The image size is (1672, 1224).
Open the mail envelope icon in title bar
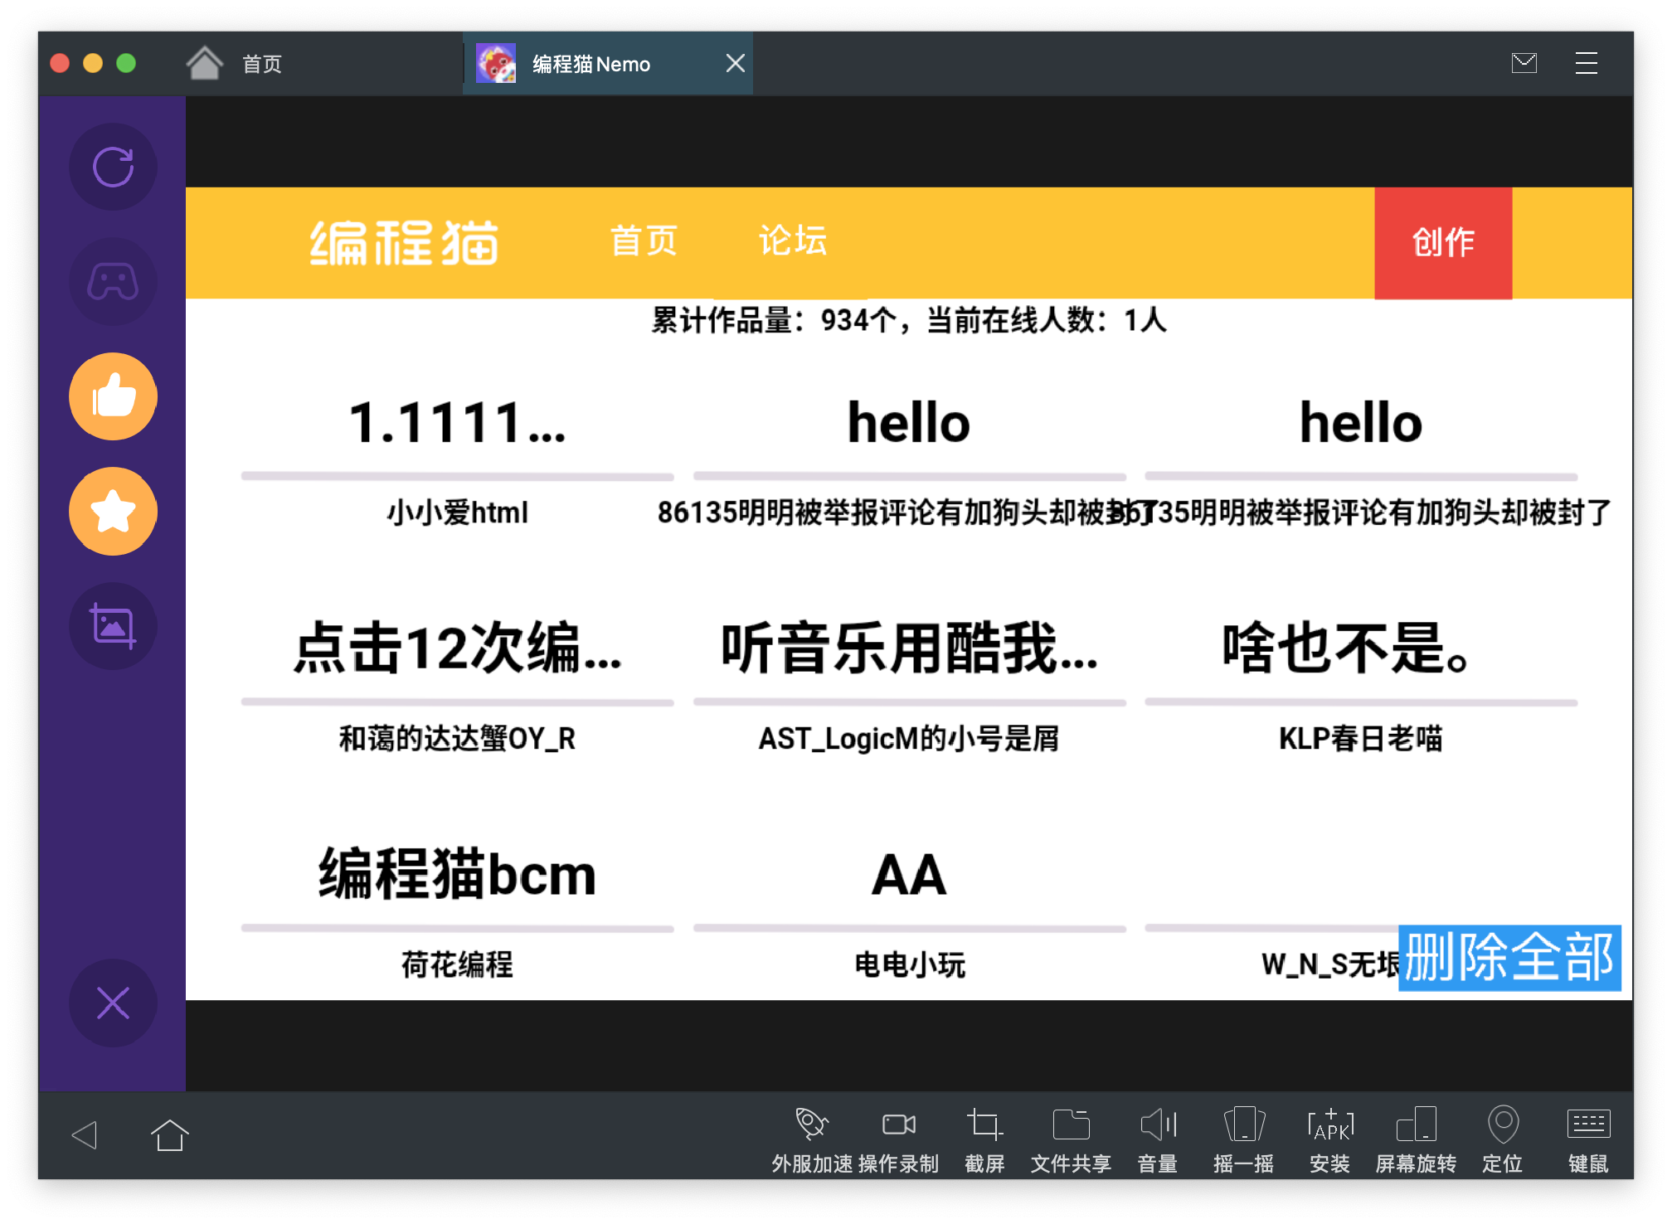coord(1524,63)
